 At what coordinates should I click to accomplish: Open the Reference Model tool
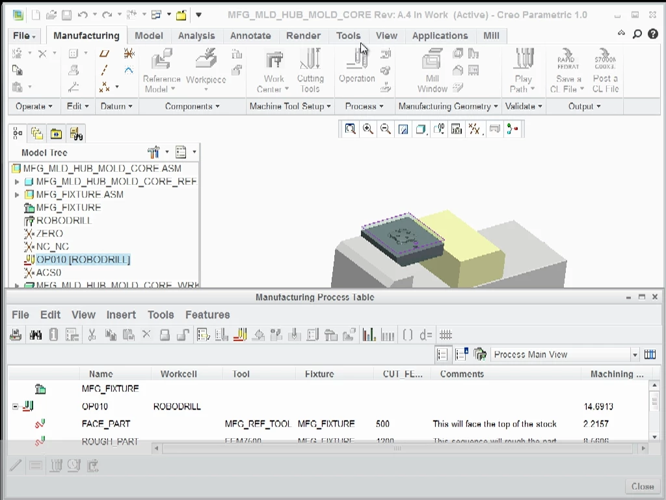click(161, 70)
